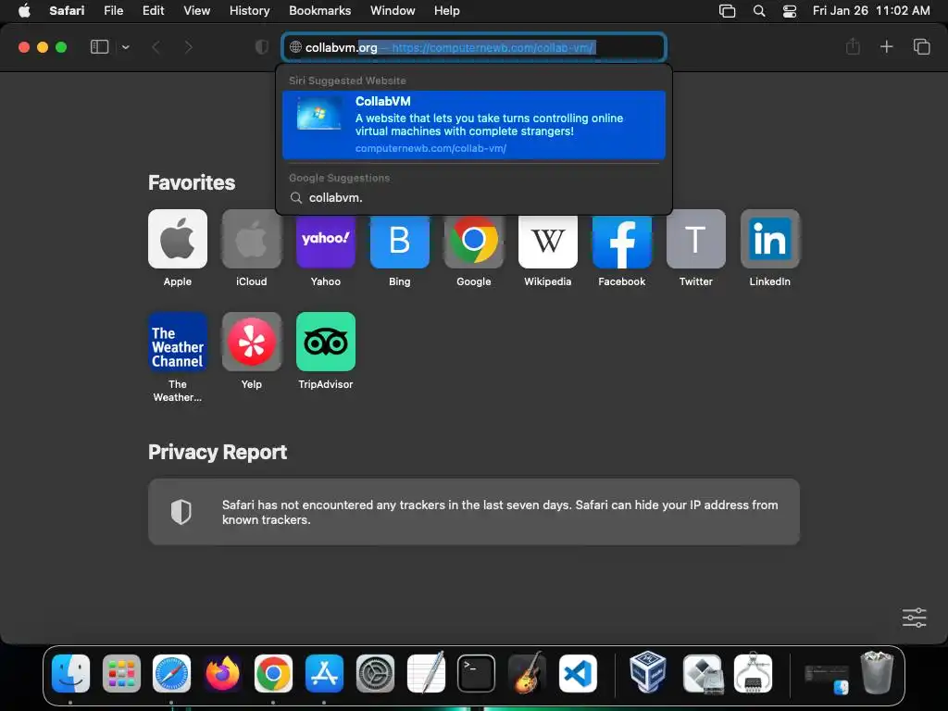Screen dimensions: 948x711
Task: Open Spotlight search in menu bar
Action: click(759, 11)
